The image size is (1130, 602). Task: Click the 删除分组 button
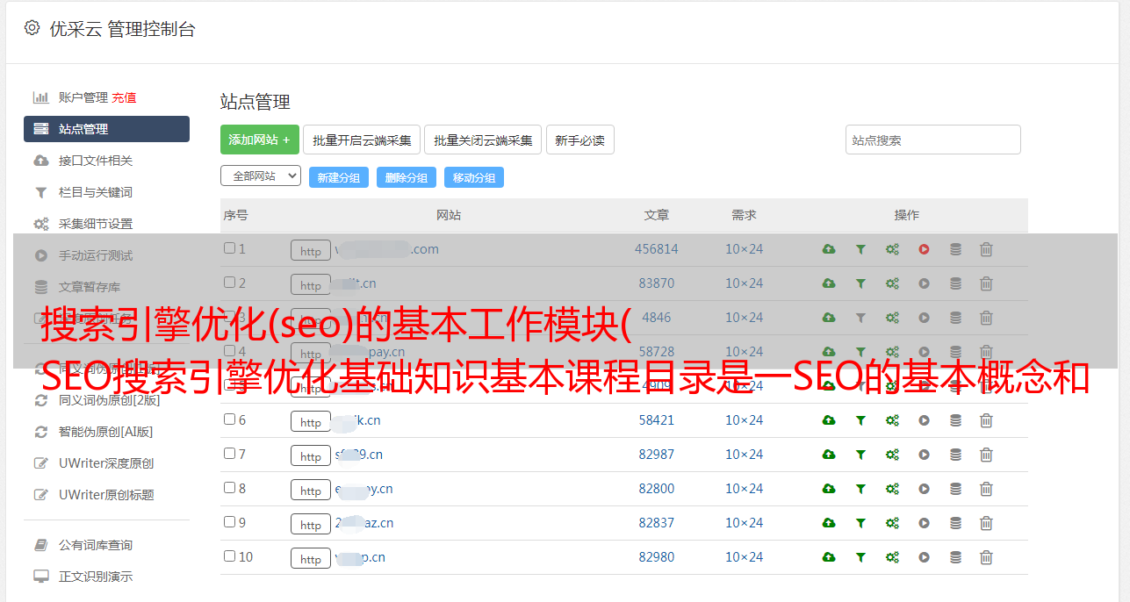point(407,177)
